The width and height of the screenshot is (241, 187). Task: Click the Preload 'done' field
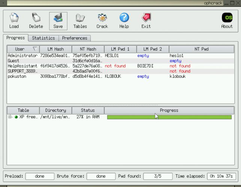40,176
